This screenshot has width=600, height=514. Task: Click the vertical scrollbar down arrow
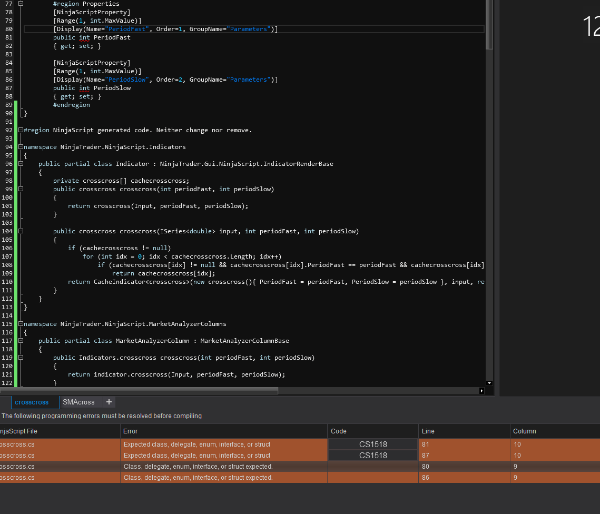[x=489, y=383]
